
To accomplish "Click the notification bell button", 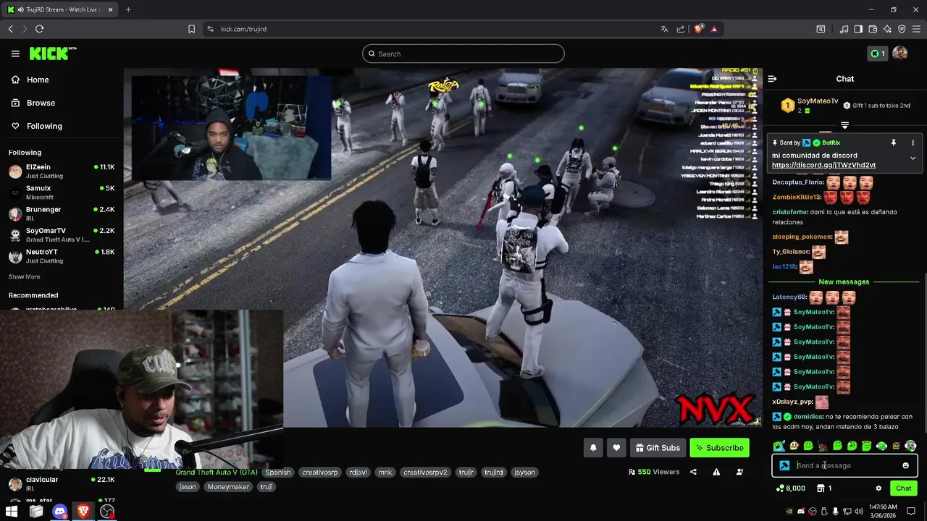I will point(593,448).
